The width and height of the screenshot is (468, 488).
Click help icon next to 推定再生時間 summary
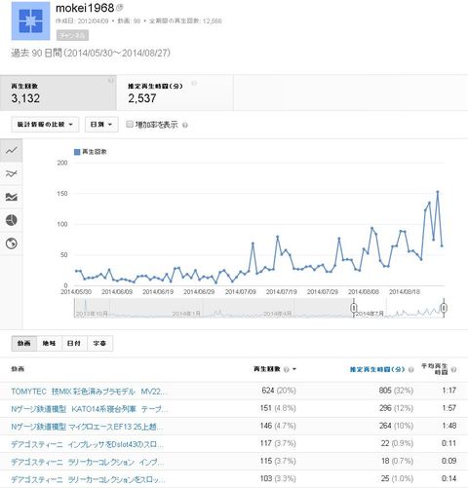pyautogui.click(x=194, y=84)
